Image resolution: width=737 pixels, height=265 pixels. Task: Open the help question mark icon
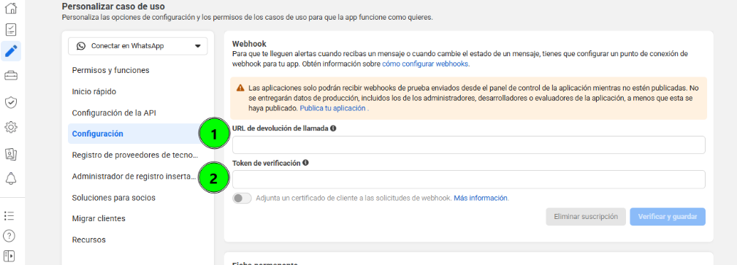pyautogui.click(x=9, y=235)
